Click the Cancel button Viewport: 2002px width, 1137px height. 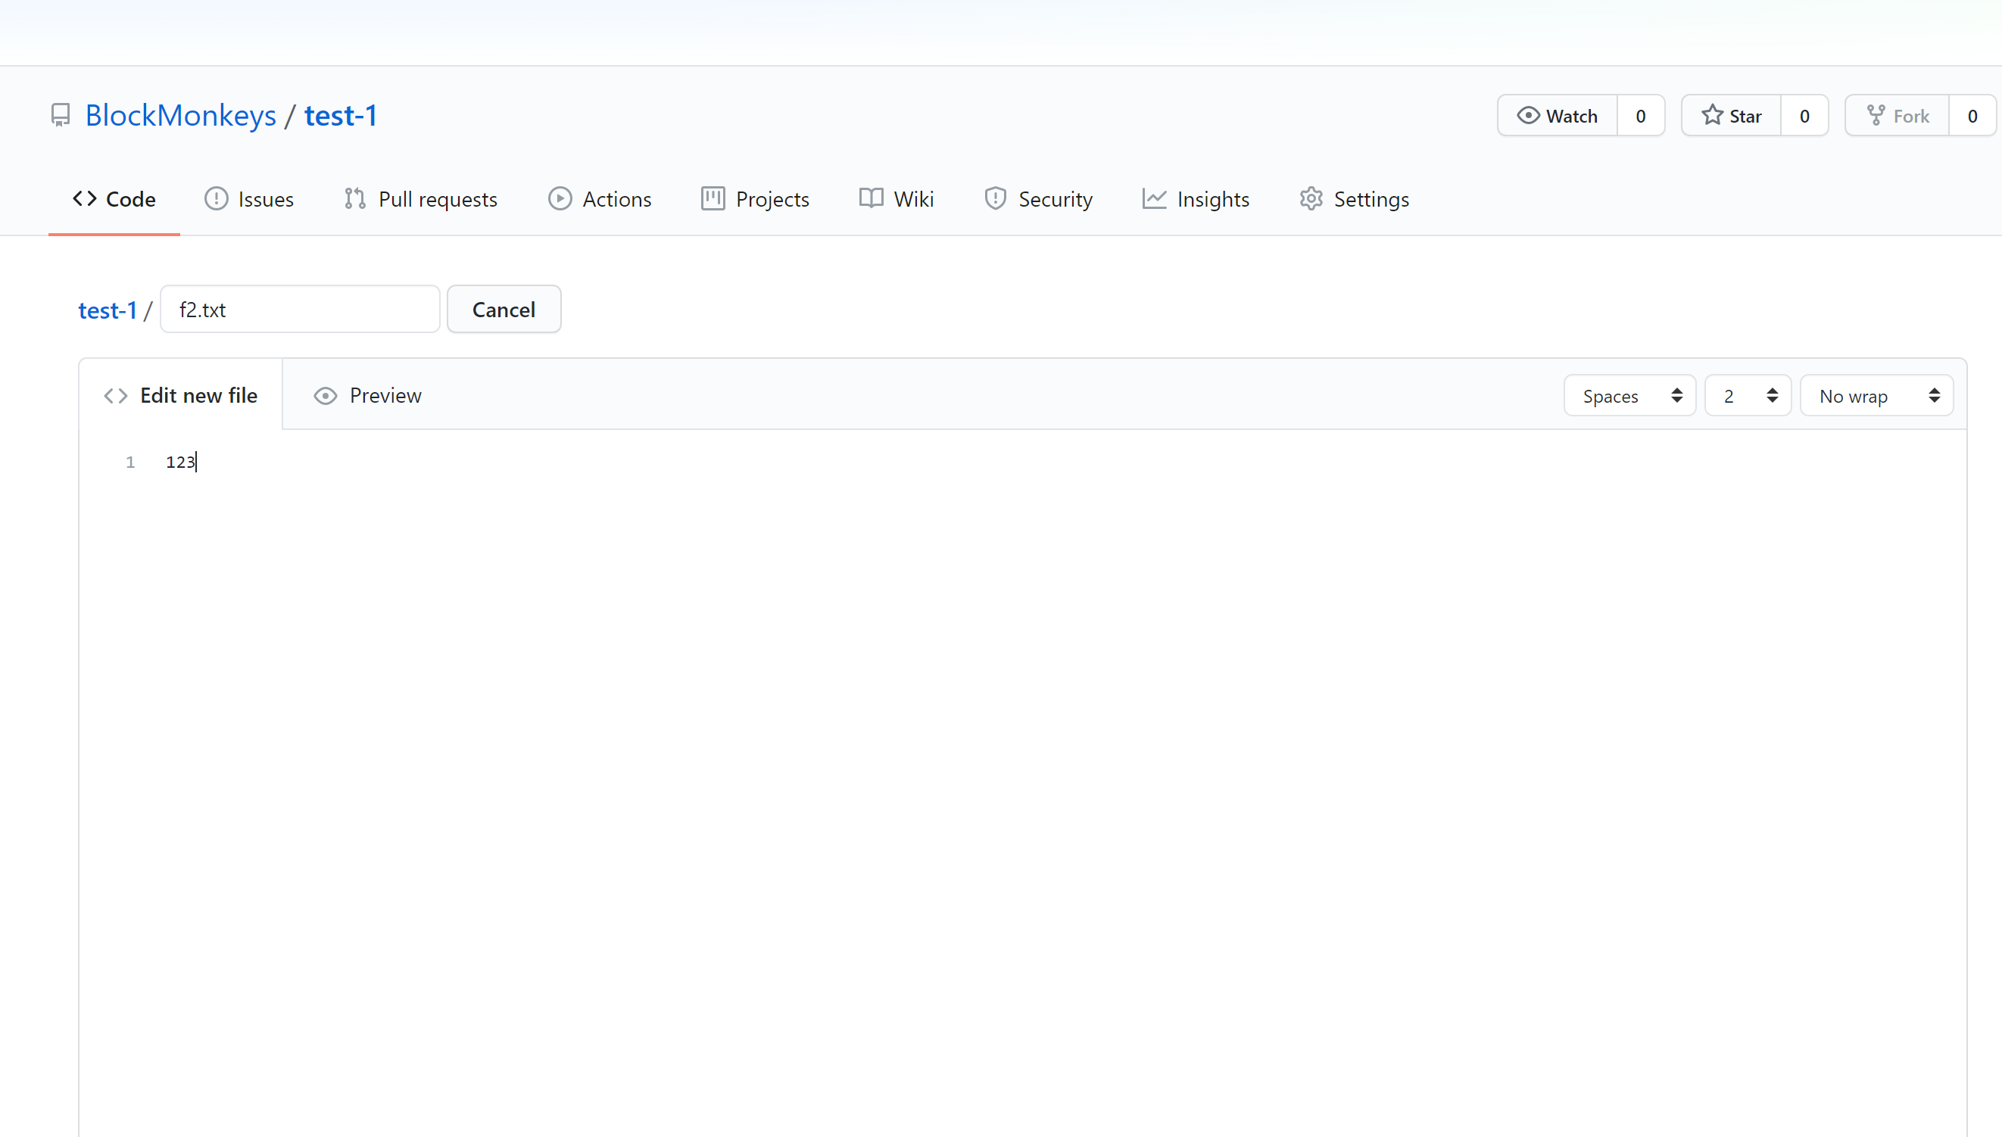504,310
